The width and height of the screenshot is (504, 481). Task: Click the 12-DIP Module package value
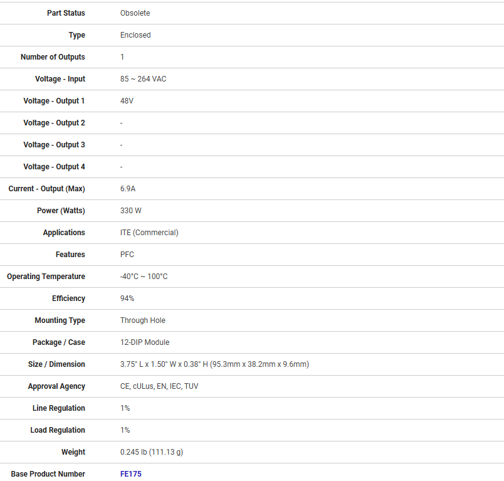[x=145, y=342]
